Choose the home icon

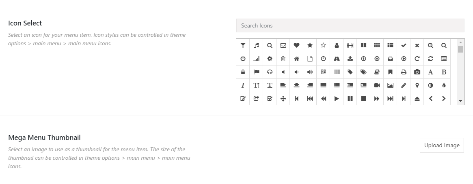pyautogui.click(x=296, y=59)
